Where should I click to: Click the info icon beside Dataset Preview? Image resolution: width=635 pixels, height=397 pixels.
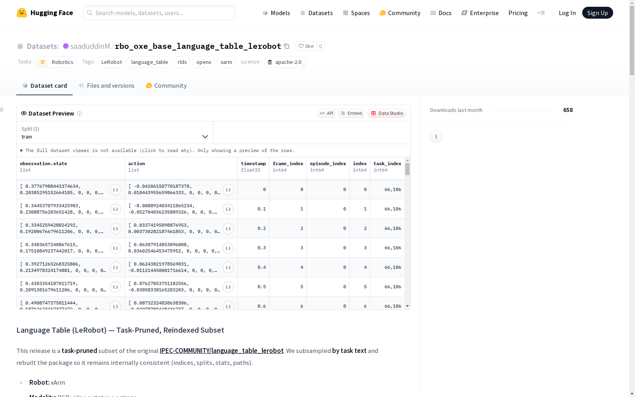(79, 114)
